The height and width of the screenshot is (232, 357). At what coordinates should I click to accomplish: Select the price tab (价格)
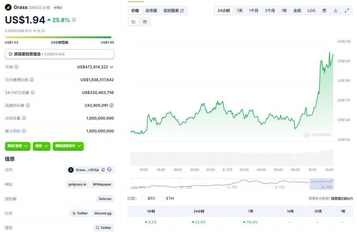click(135, 10)
